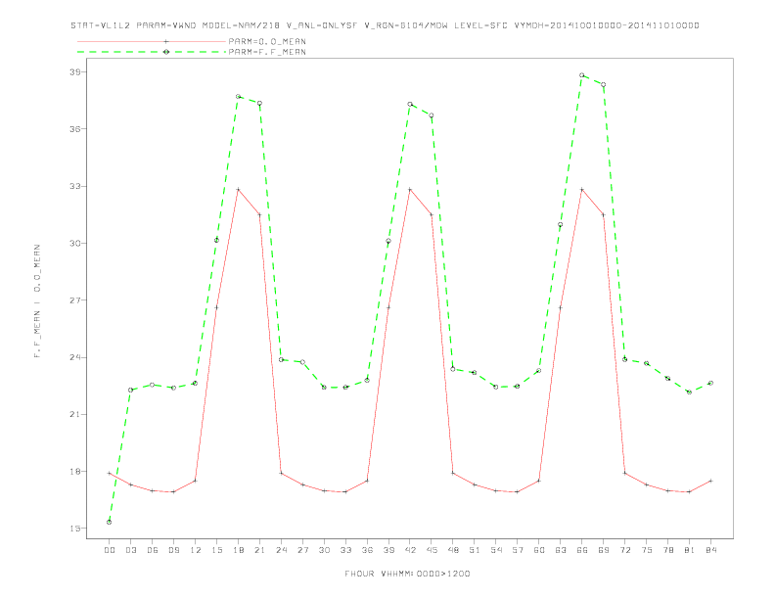Click the y-axis tick label 18

point(75,472)
